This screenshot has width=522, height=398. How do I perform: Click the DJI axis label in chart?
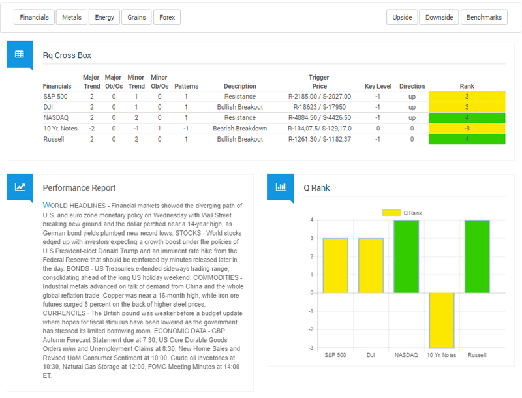[x=371, y=355]
